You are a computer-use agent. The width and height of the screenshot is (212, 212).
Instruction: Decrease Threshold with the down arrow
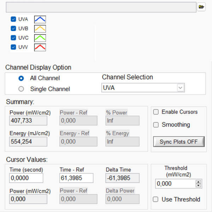(198, 185)
